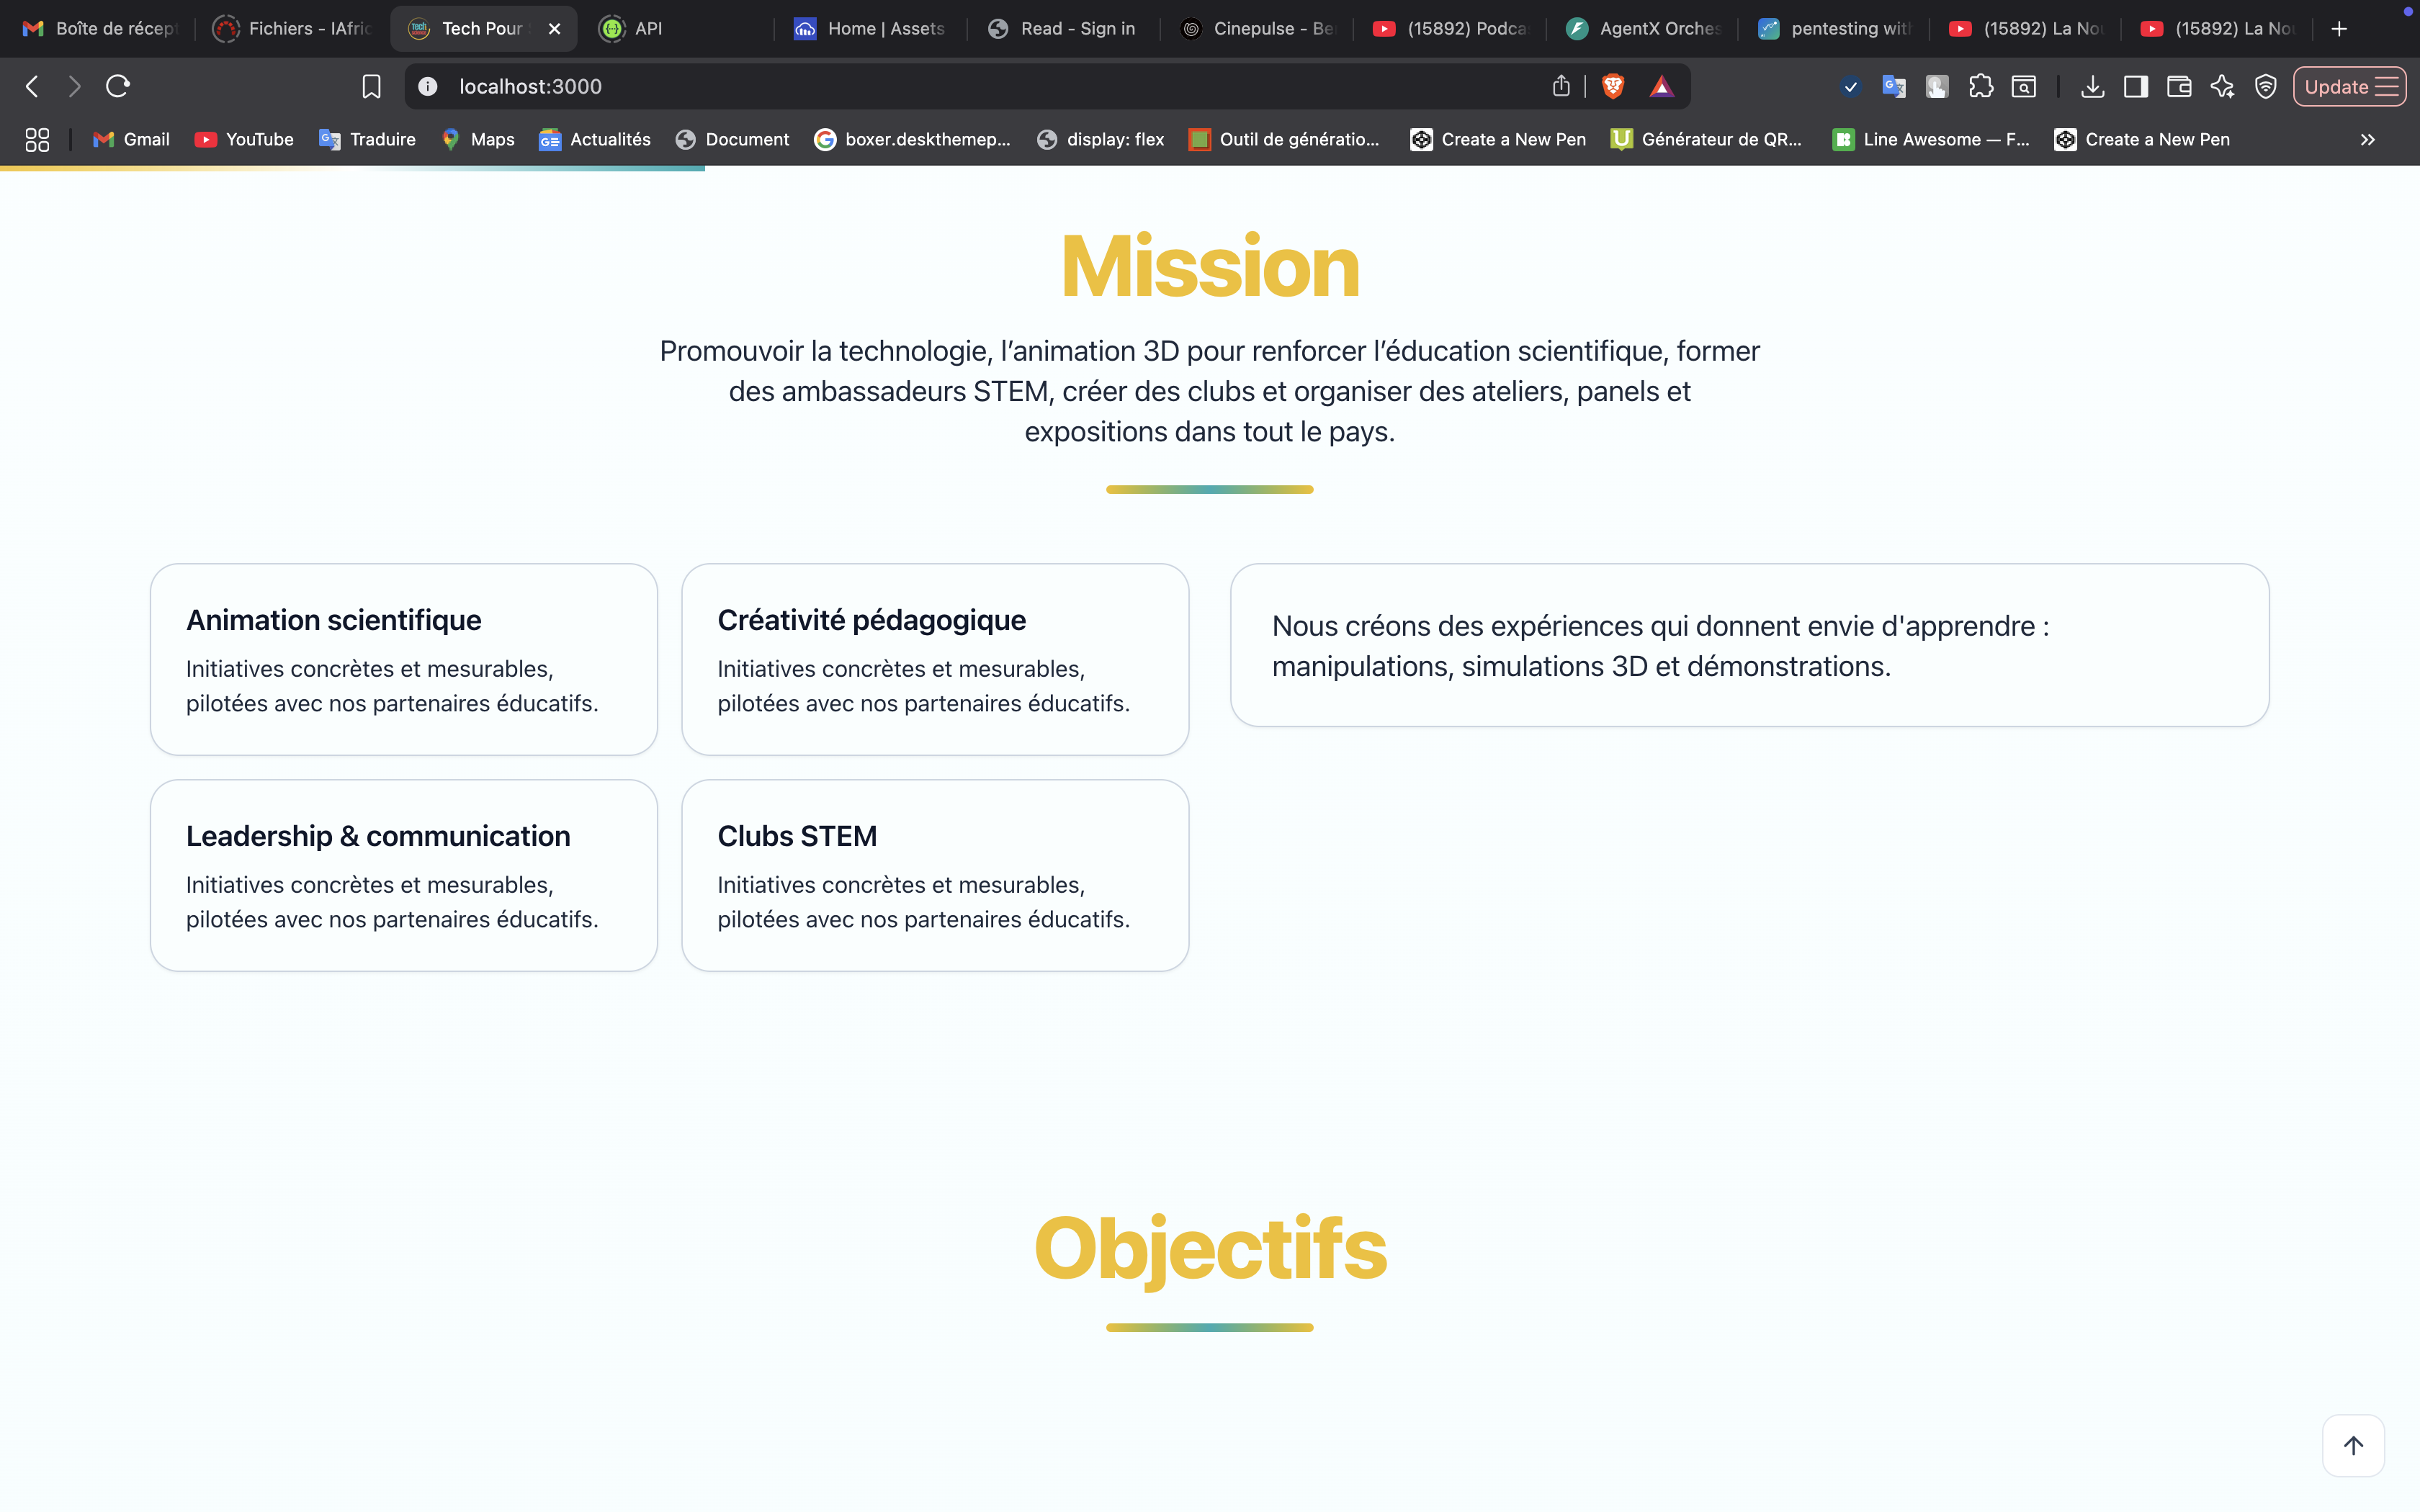This screenshot has width=2420, height=1512.
Task: Toggle the browser sidebar panel icon
Action: click(2135, 87)
